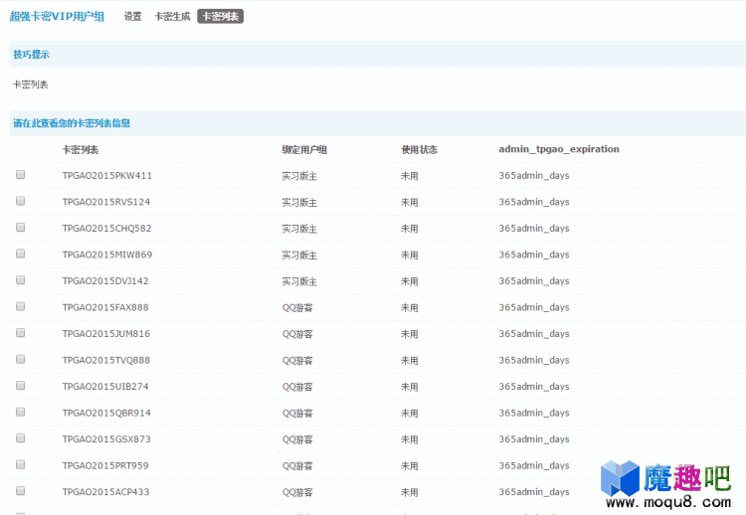Click QQ游客 in the TPGAO2015QBR914 row
Image resolution: width=746 pixels, height=515 pixels.
(297, 414)
